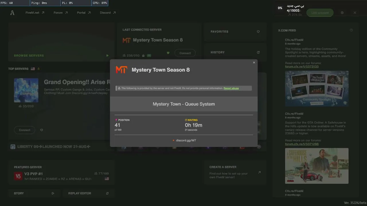Viewport: 367px width, 206px height.
Task: Click the lock icon near 238/250
Action: click(x=143, y=56)
